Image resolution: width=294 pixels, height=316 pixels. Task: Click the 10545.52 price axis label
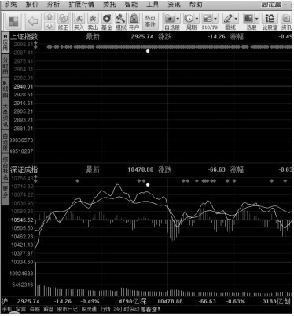pyautogui.click(x=22, y=220)
